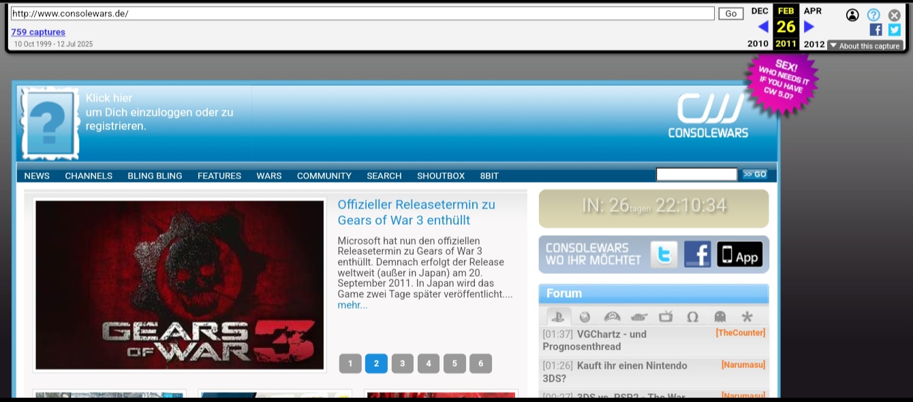Switch news slider to page 5
Screen dimensions: 913x402
click(x=454, y=364)
